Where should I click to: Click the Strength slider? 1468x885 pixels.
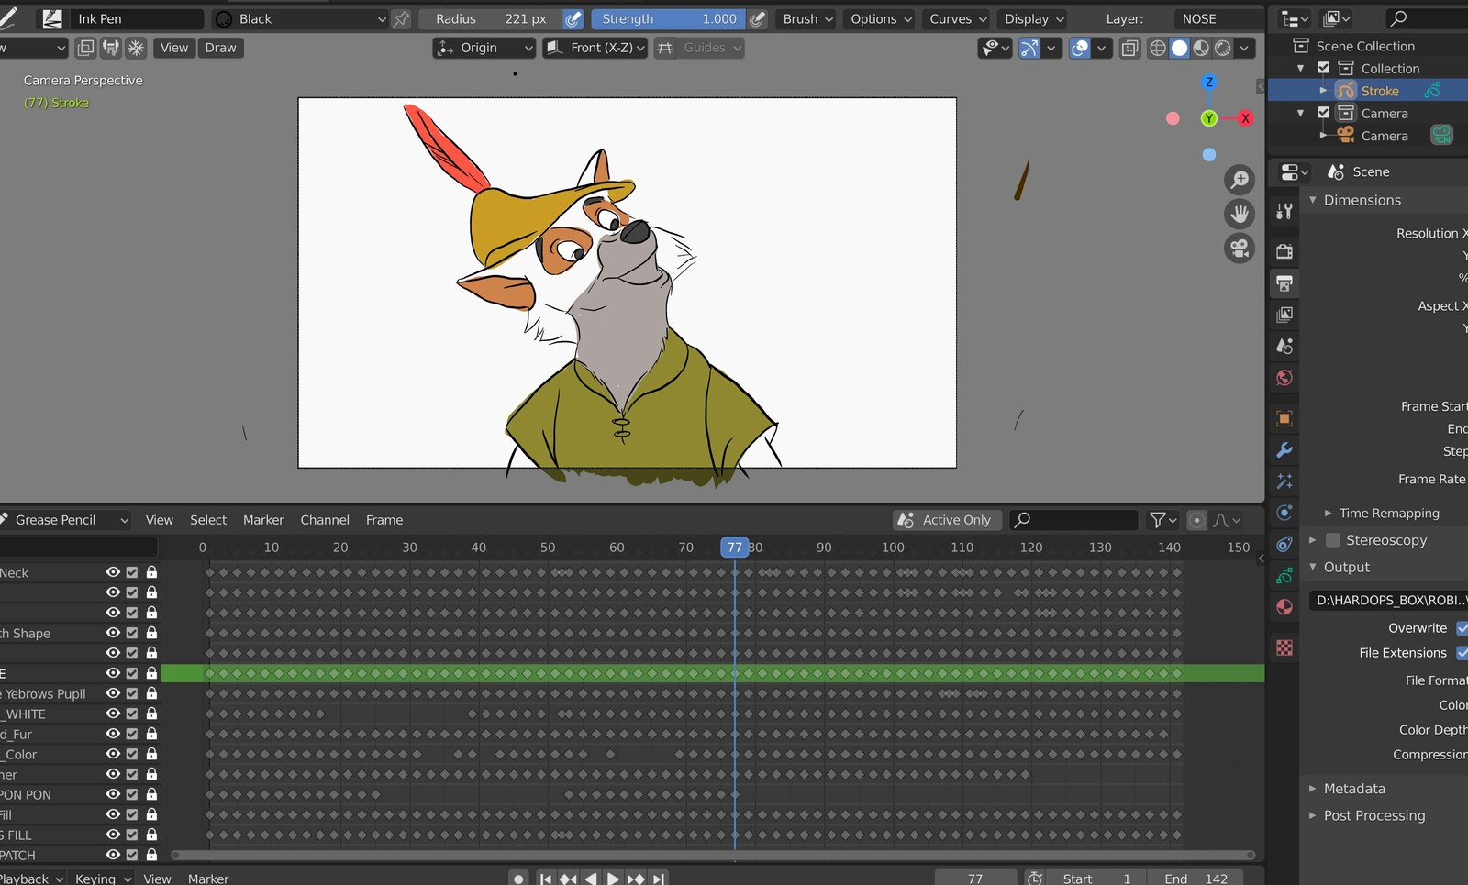(x=668, y=19)
